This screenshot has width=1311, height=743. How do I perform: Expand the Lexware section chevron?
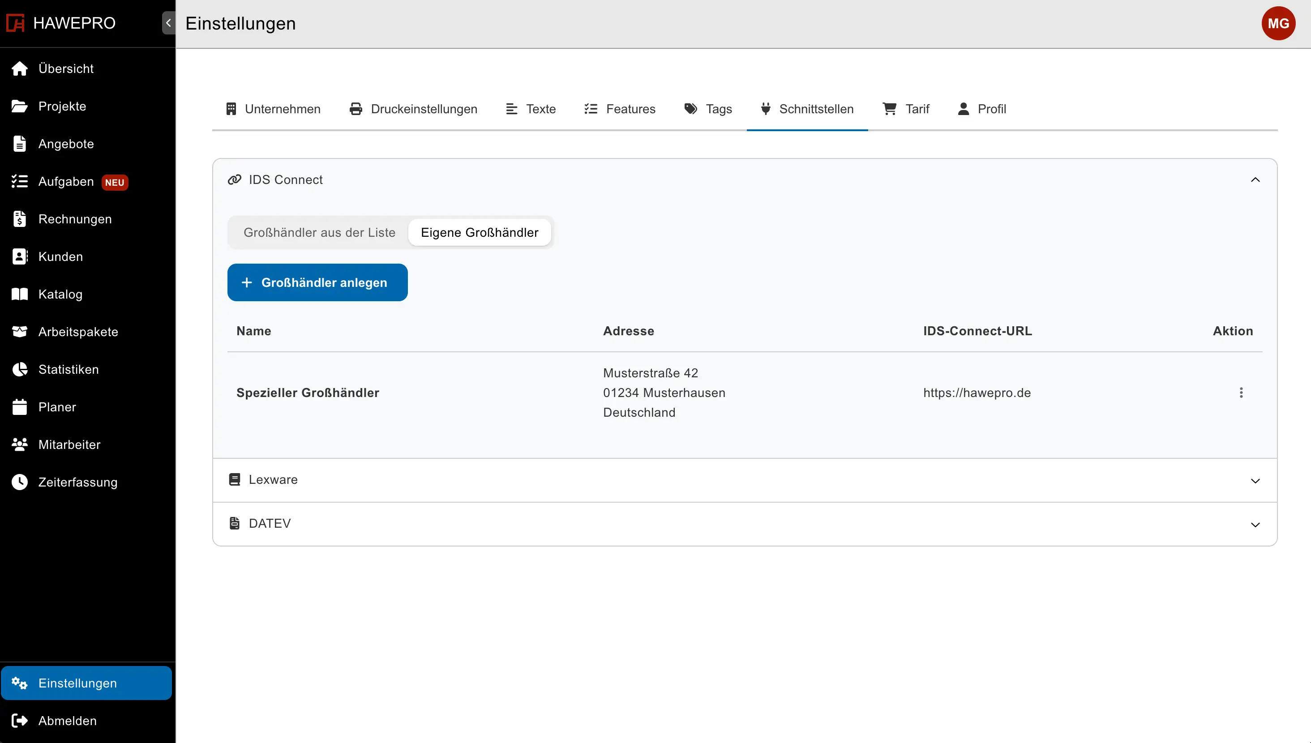point(1255,481)
